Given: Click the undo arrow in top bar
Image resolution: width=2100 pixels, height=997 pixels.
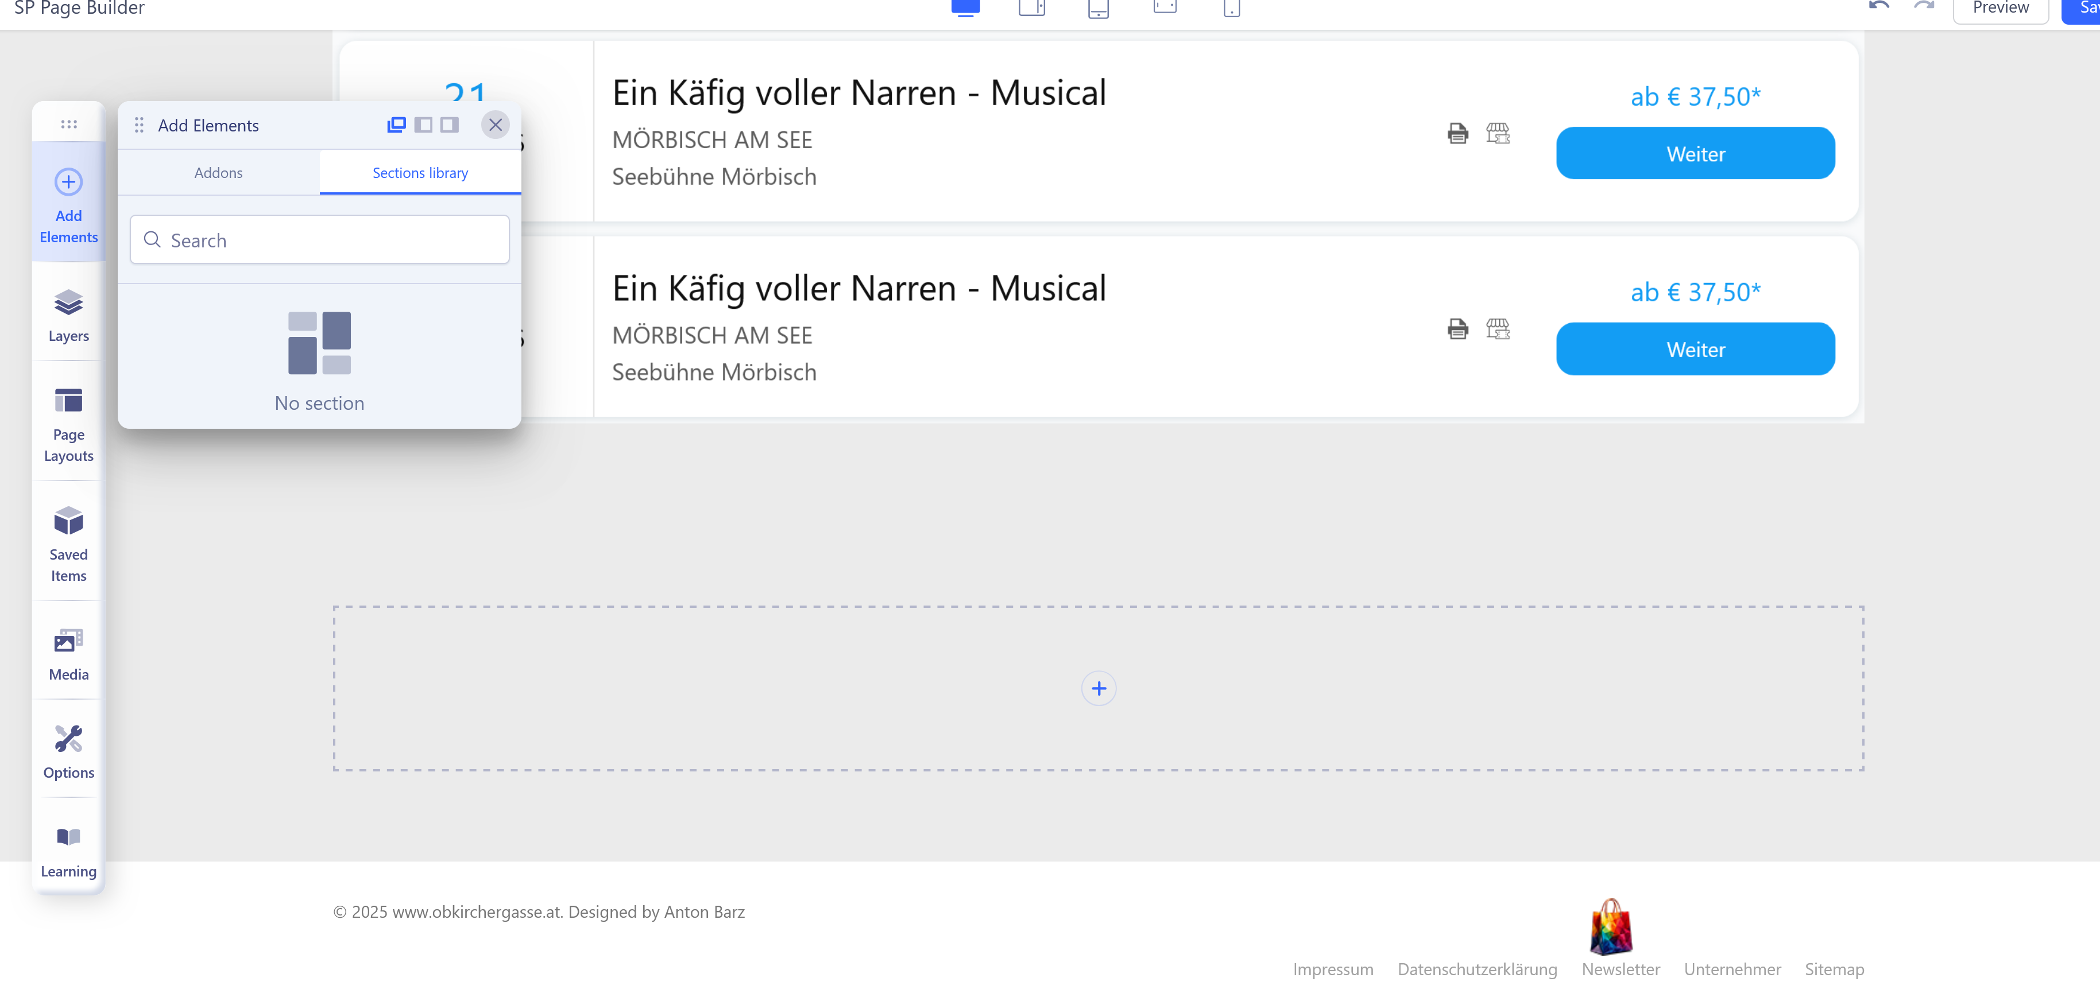Looking at the screenshot, I should tap(1878, 7).
